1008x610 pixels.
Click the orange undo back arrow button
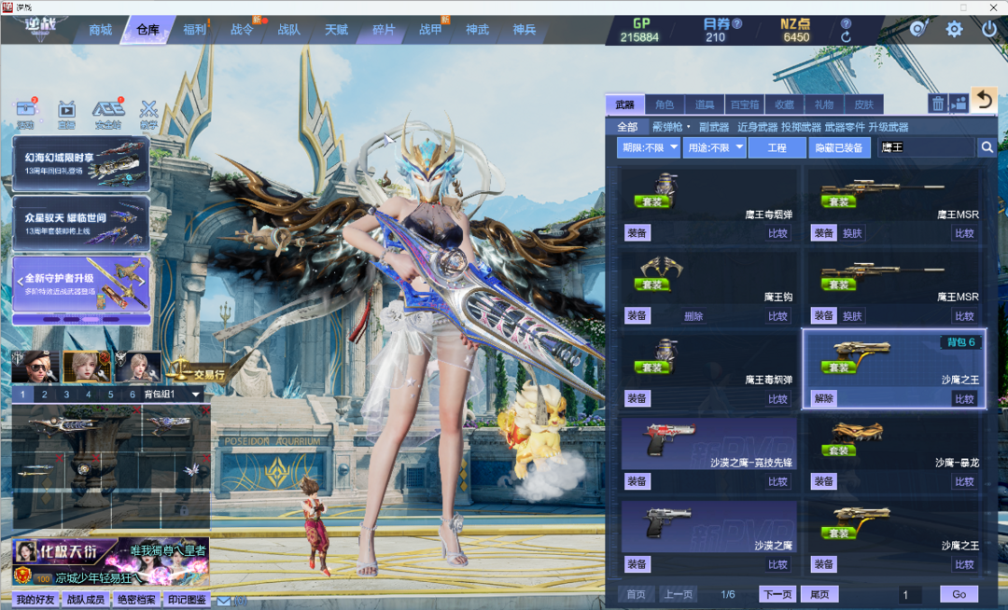(x=984, y=100)
